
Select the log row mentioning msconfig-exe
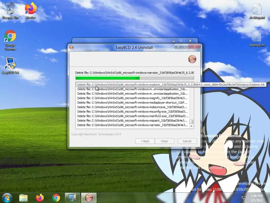tap(132, 112)
